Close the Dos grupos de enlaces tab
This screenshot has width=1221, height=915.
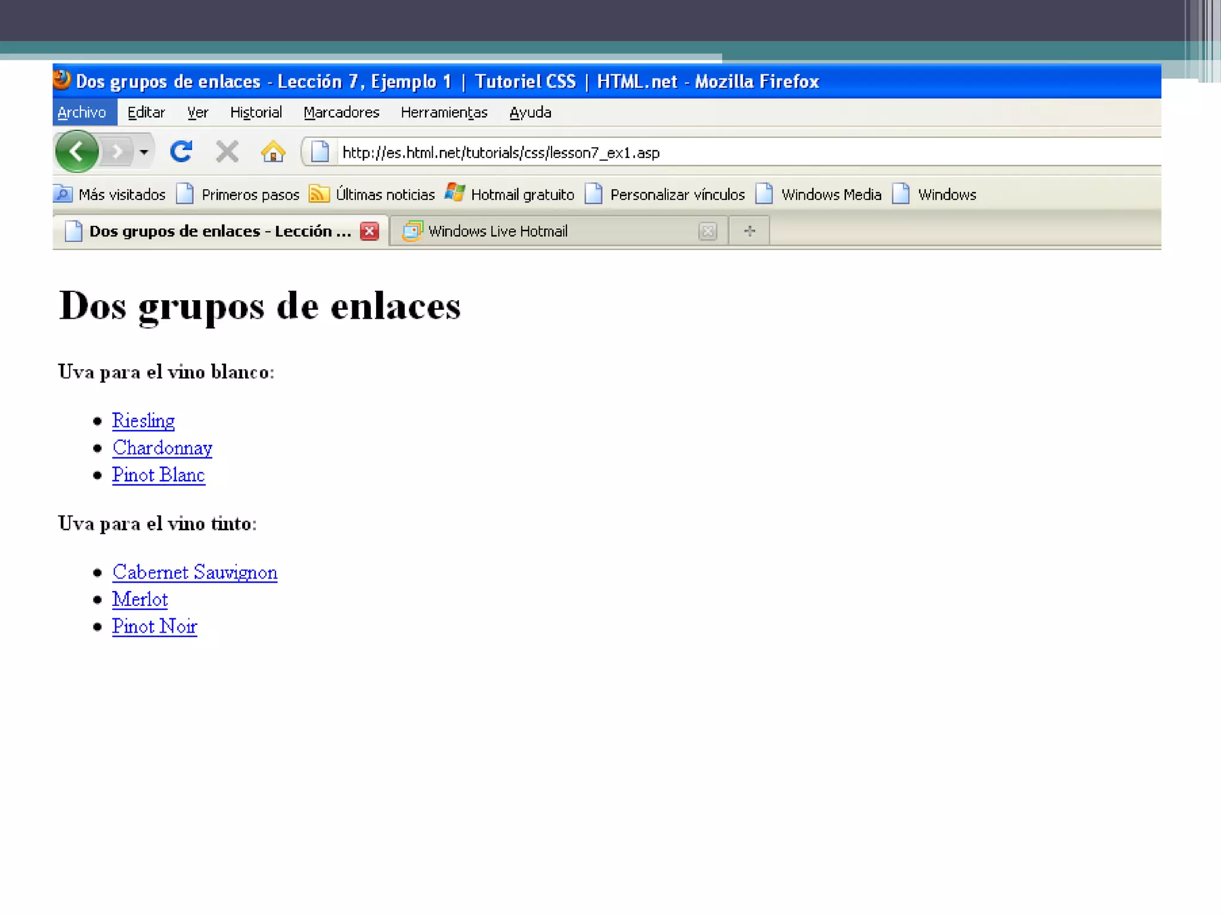click(x=370, y=231)
